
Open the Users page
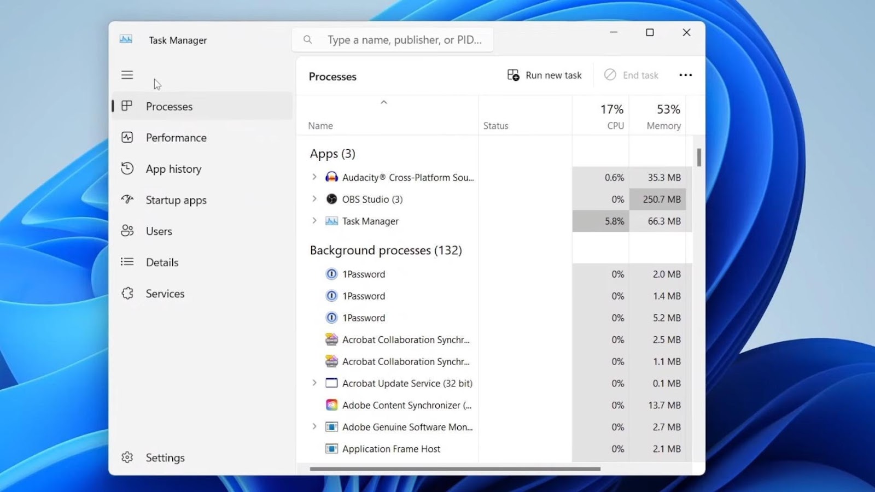click(x=202, y=231)
